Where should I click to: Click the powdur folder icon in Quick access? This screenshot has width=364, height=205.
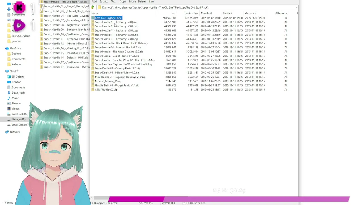(x=9, y=41)
